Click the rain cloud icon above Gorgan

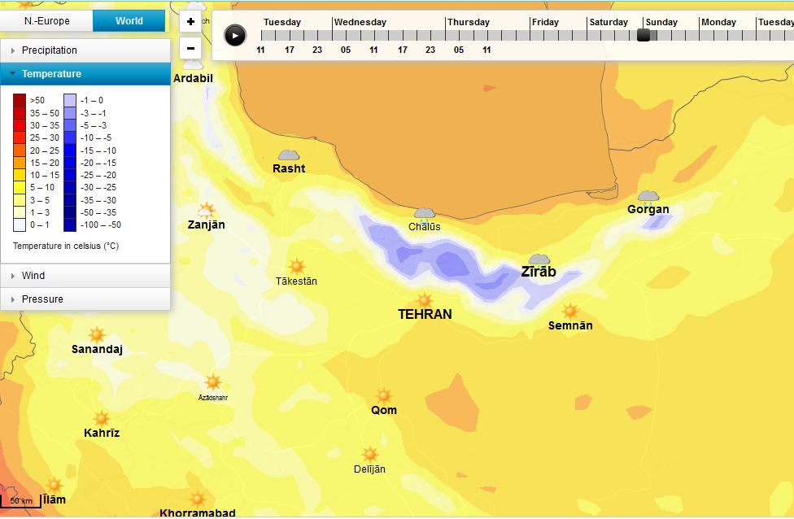(x=648, y=198)
